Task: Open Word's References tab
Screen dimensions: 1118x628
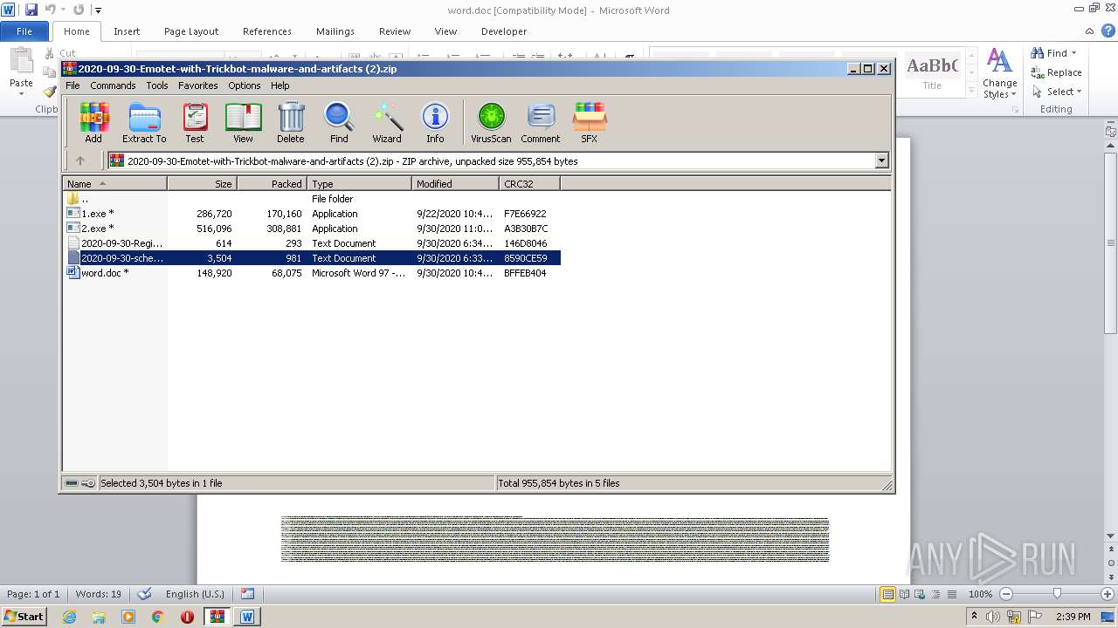Action: pos(267,31)
